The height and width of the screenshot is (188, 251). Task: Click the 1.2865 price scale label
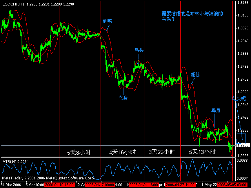(x=243, y=54)
